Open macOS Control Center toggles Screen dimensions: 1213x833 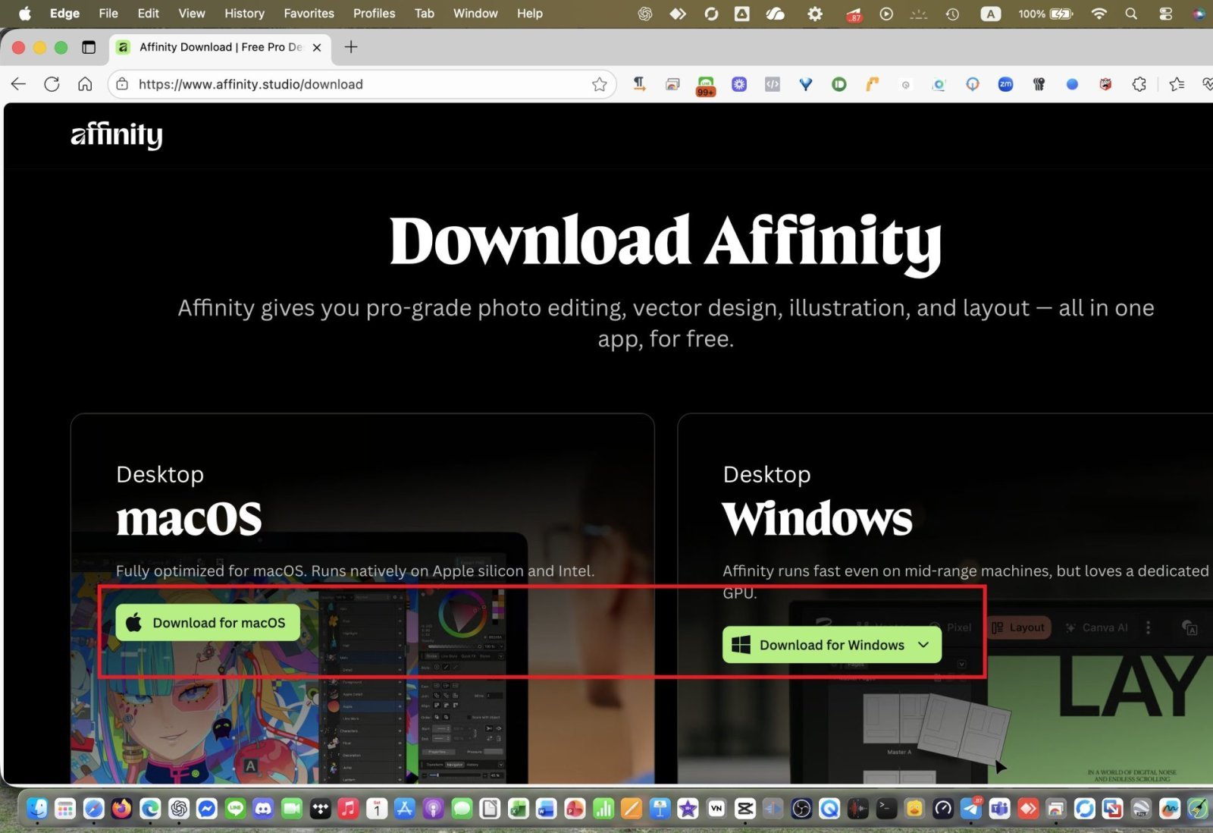[1165, 14]
